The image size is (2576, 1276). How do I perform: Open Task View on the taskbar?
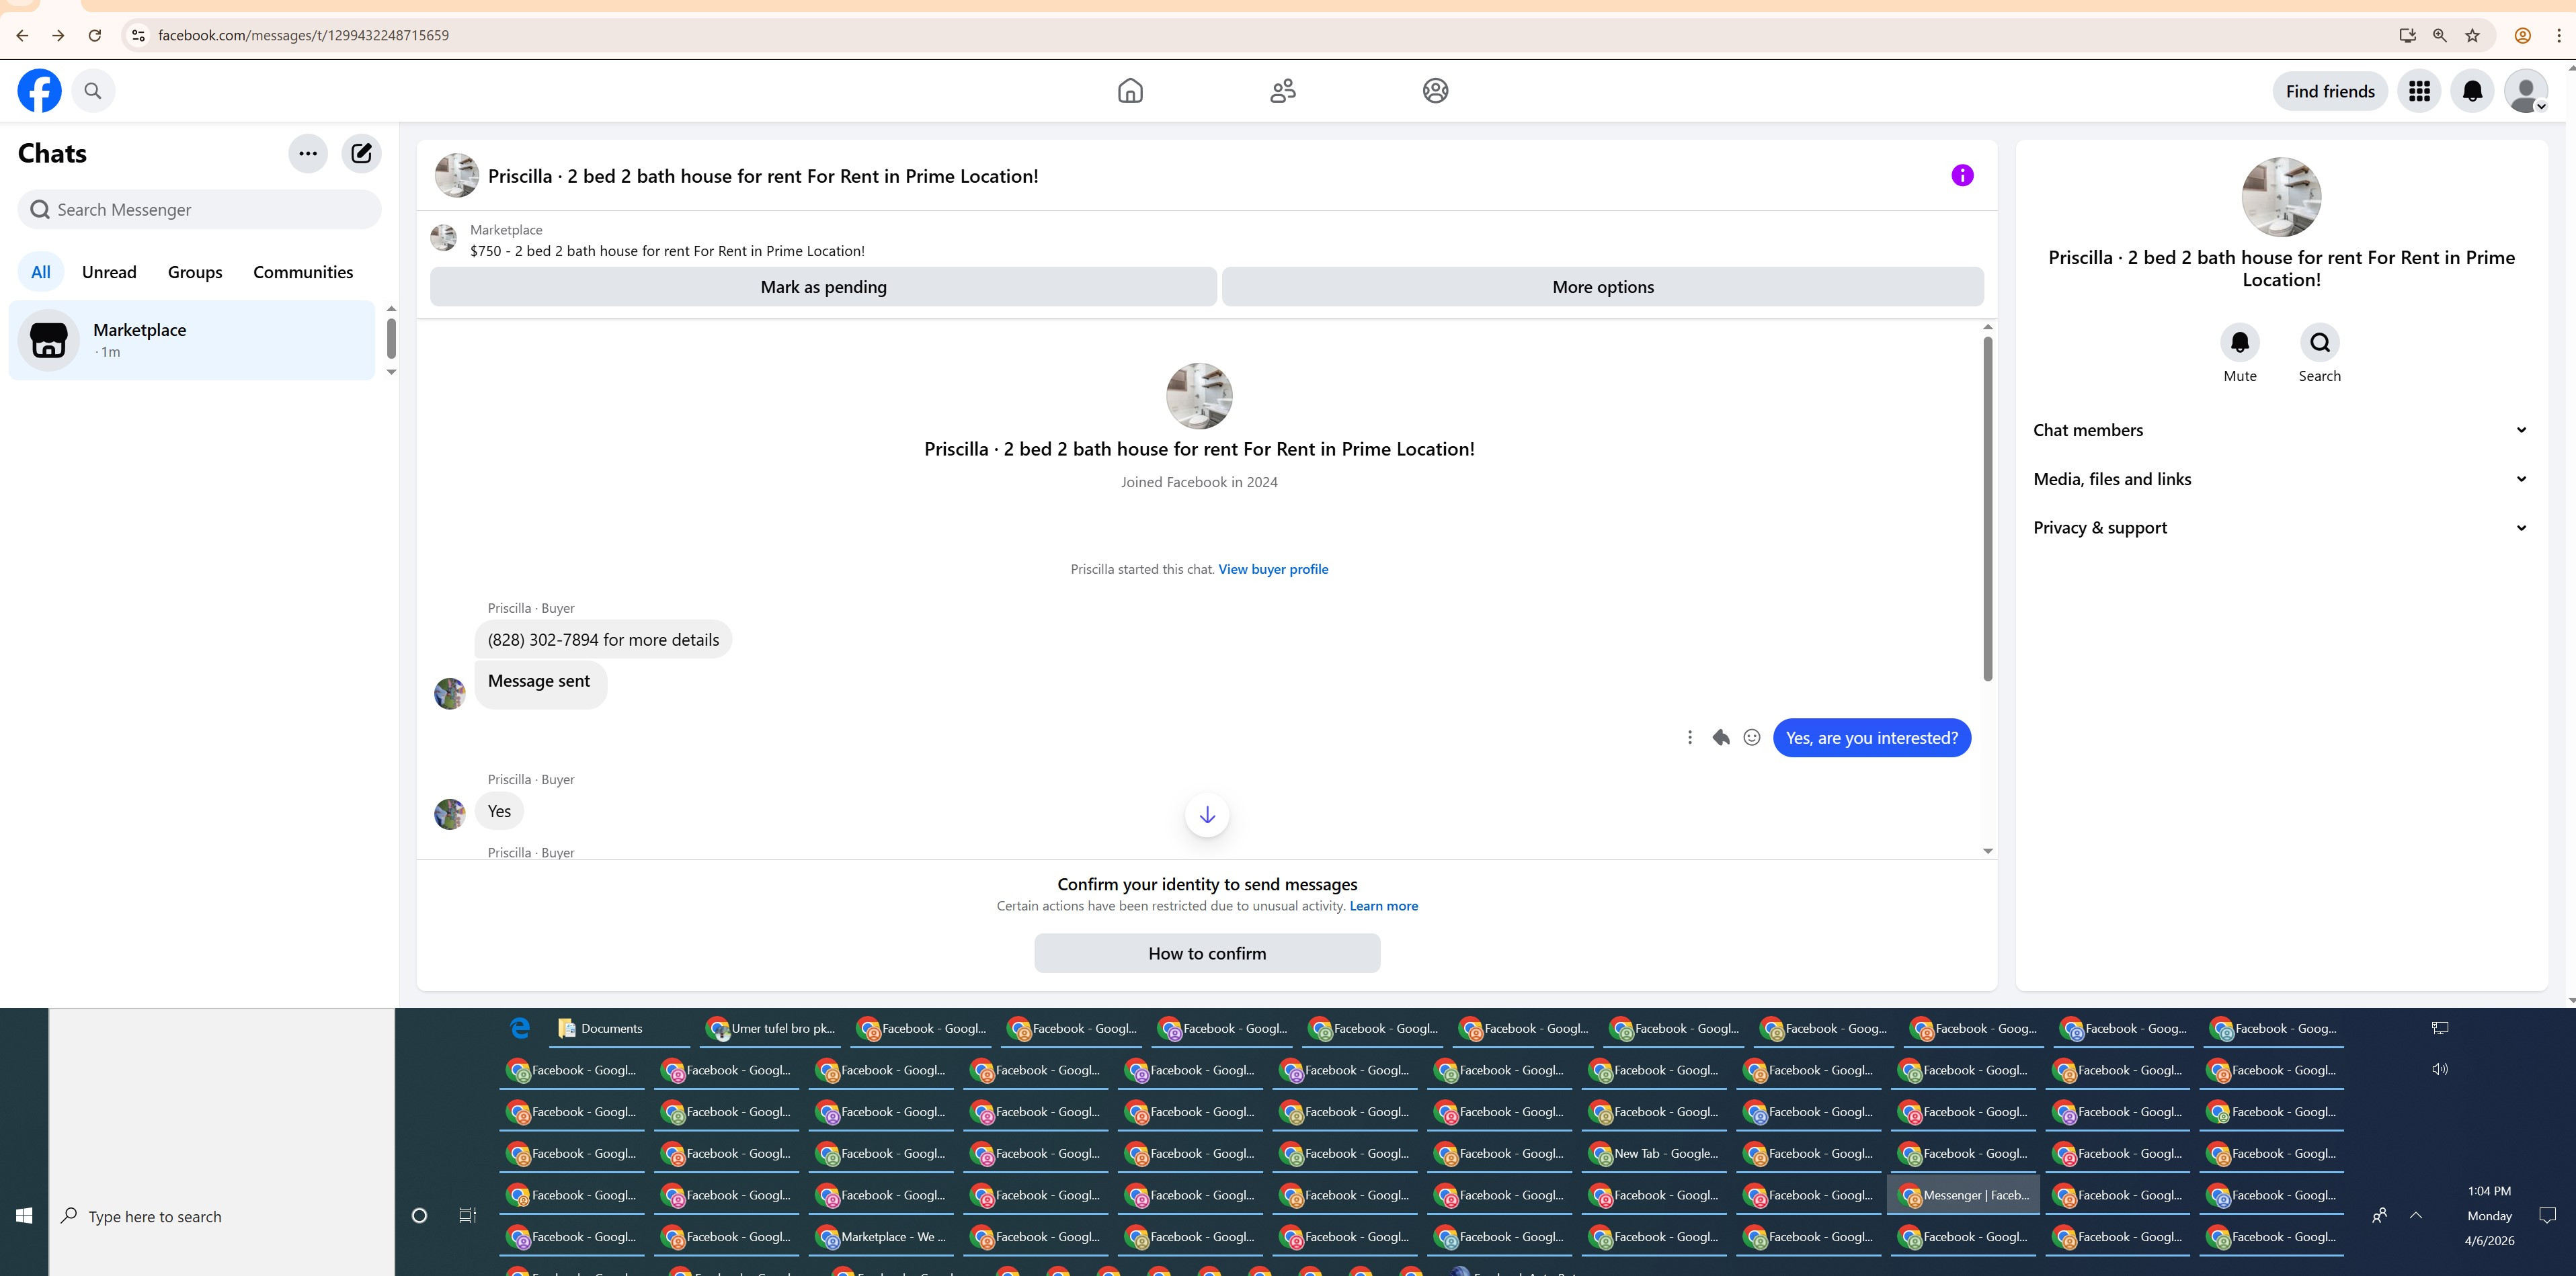[x=467, y=1216]
